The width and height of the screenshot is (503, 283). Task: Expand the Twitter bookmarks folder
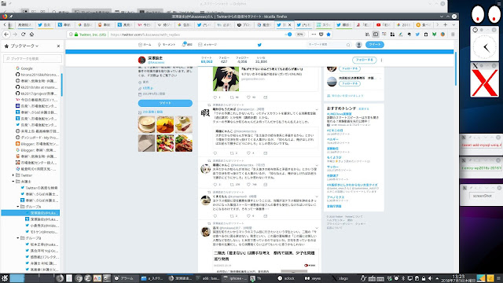[13, 175]
